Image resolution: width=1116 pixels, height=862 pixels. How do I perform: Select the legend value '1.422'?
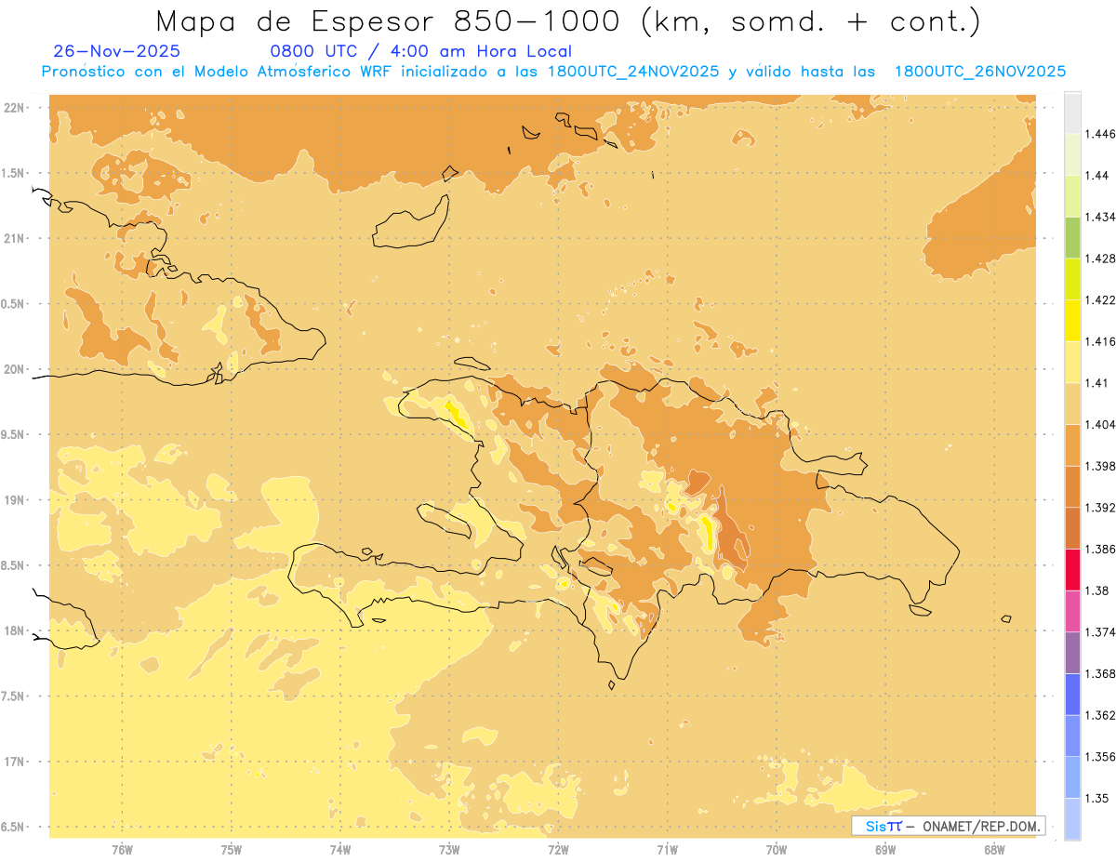(1100, 300)
